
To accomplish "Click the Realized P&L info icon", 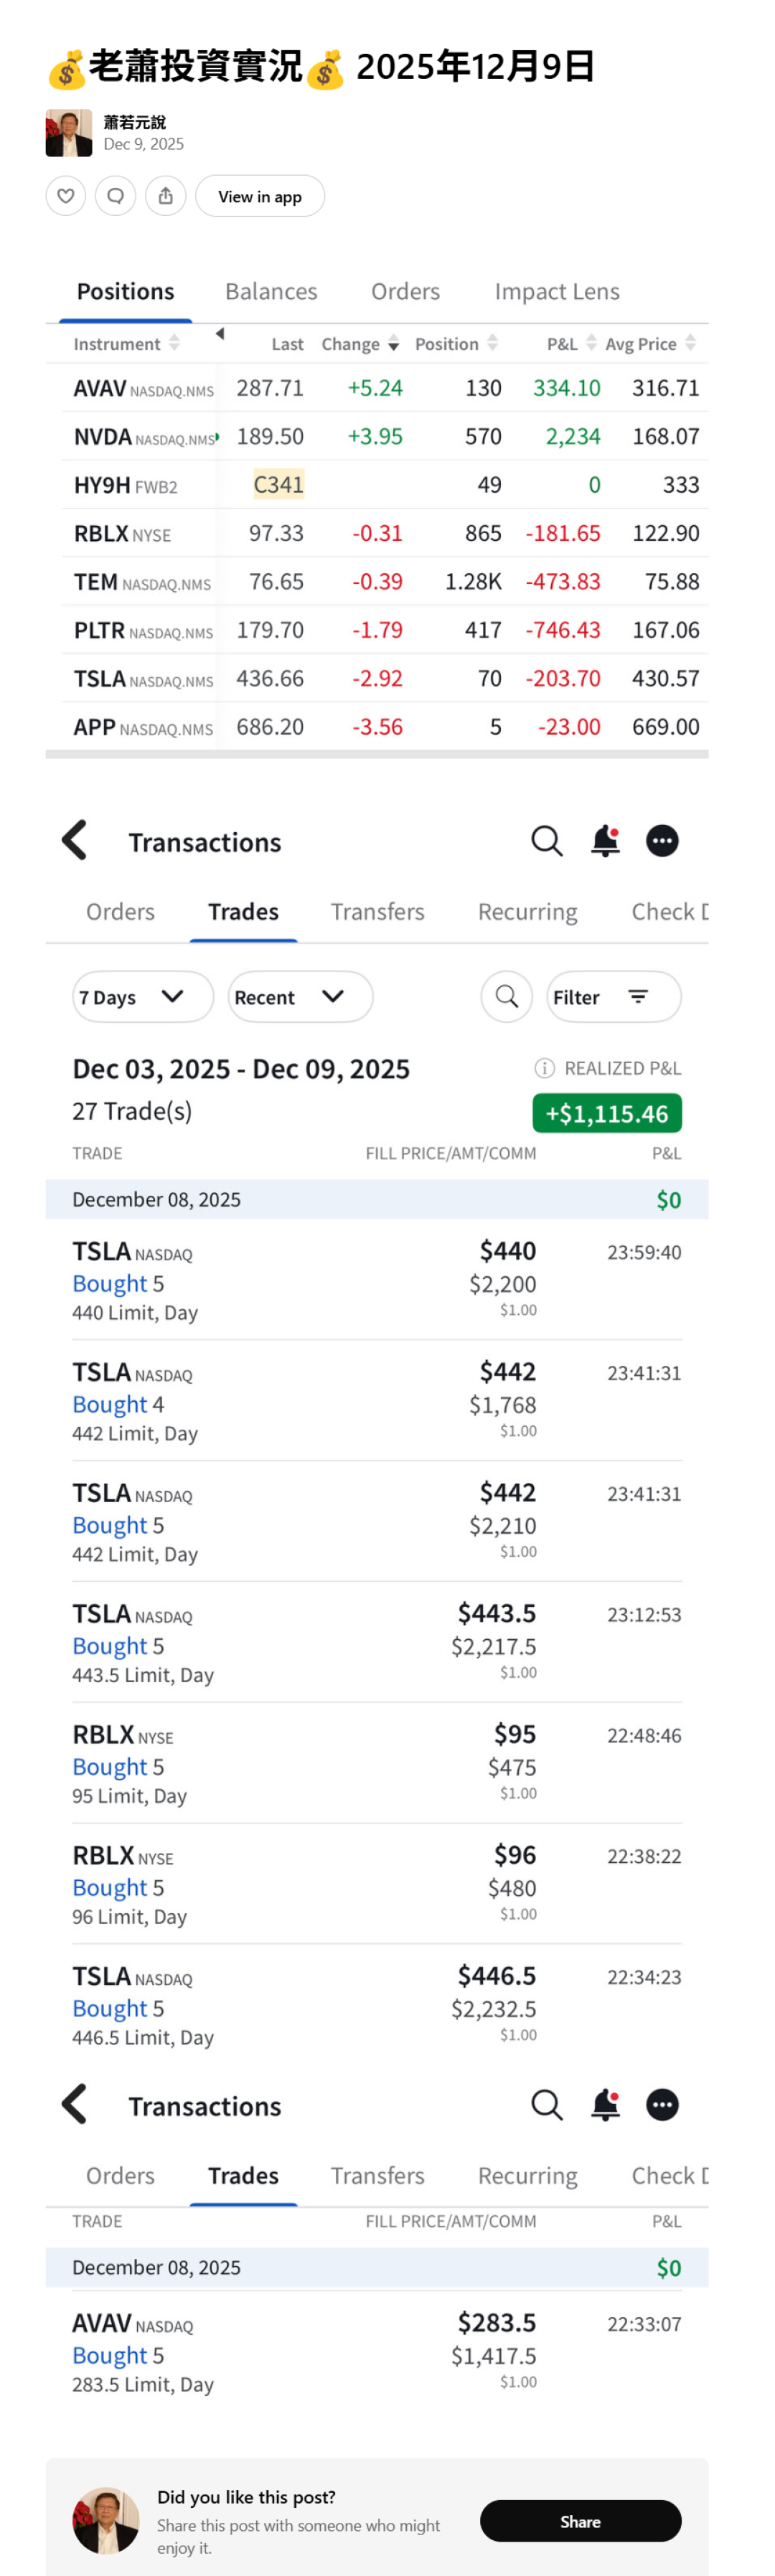I will [x=545, y=1068].
